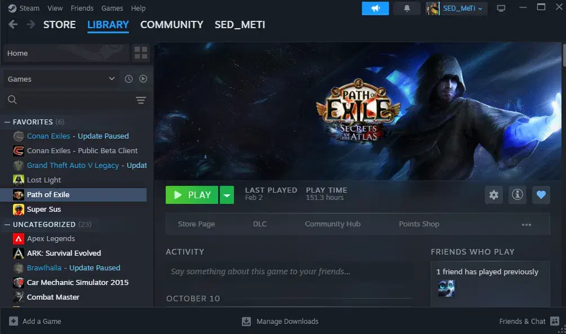Click the Manage Downloads arrow icon
Viewport: 566px width, 334px height.
tap(246, 322)
